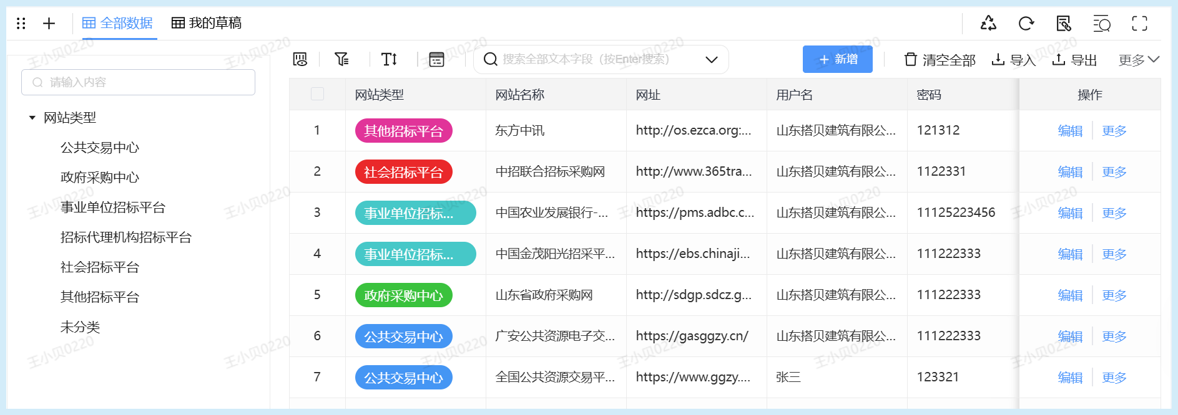Screen dimensions: 1178x415
Task: Select 未分类 in the tree
Action: tap(80, 327)
